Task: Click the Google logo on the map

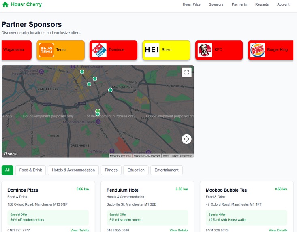Action: click(x=11, y=154)
